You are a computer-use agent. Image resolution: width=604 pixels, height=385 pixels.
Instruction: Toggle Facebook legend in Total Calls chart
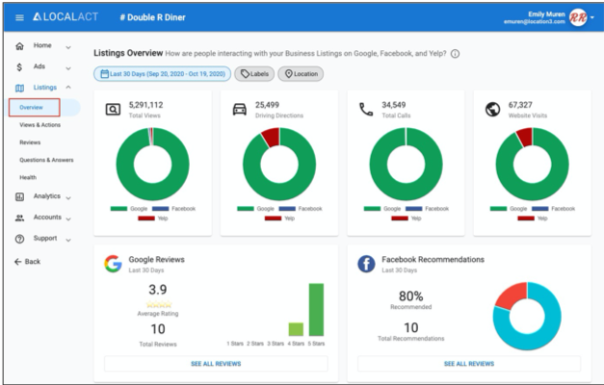(x=427, y=209)
